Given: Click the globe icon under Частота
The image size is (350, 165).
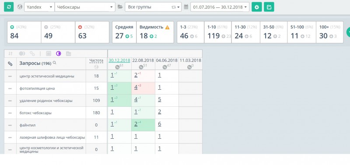Looking at the screenshot, I should (96, 67).
